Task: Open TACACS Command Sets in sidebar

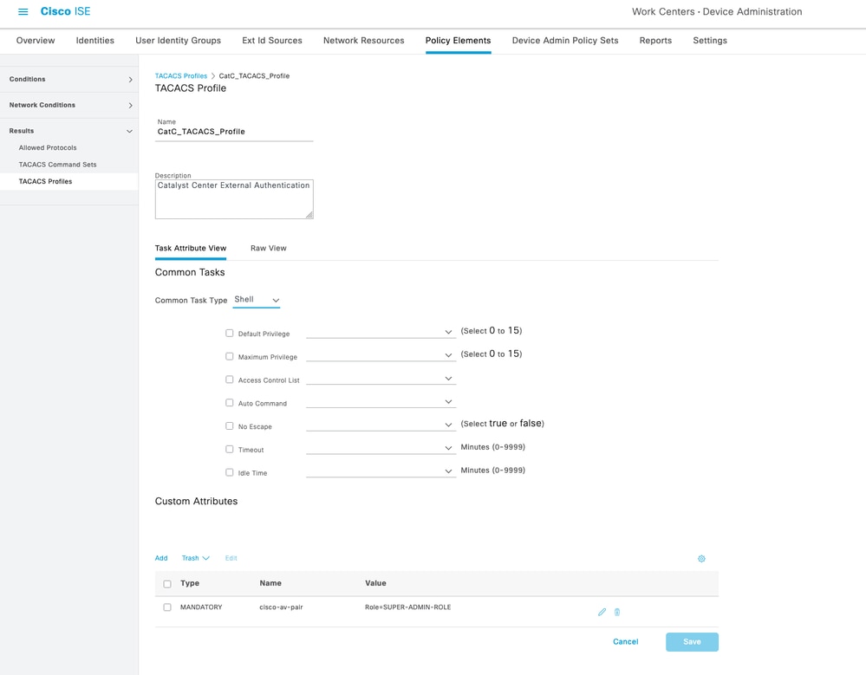Action: 57,165
